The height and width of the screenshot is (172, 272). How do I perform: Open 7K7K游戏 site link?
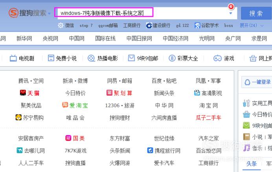pyautogui.click(x=75, y=150)
